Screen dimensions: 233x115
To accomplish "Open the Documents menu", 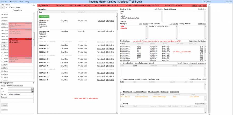I will (x=13, y=2).
